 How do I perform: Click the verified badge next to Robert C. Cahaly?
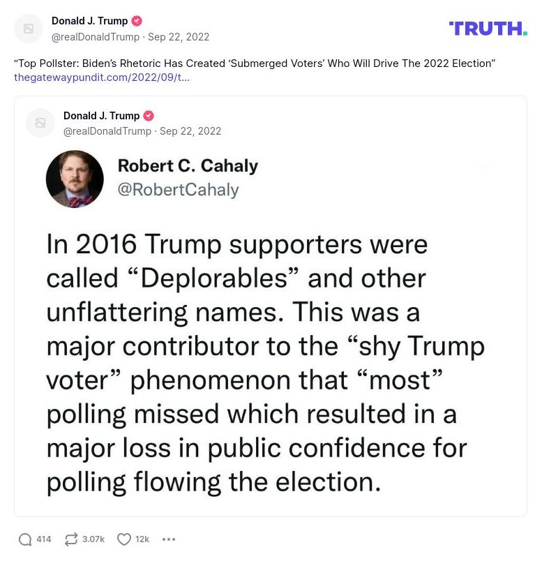[270, 167]
